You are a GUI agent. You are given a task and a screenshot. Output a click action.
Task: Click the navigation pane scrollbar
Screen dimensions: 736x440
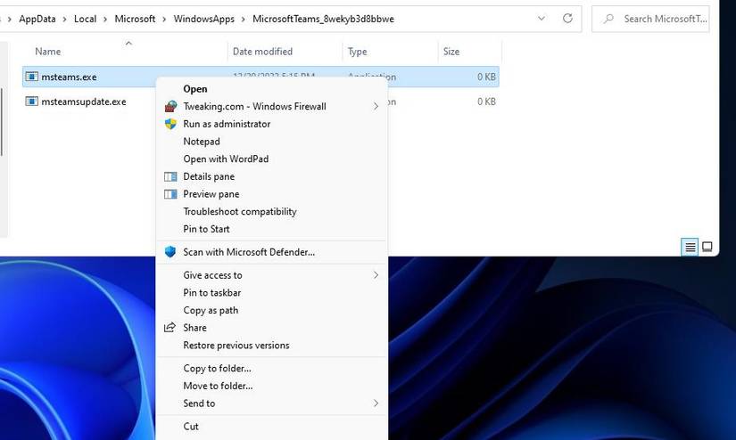[2, 122]
